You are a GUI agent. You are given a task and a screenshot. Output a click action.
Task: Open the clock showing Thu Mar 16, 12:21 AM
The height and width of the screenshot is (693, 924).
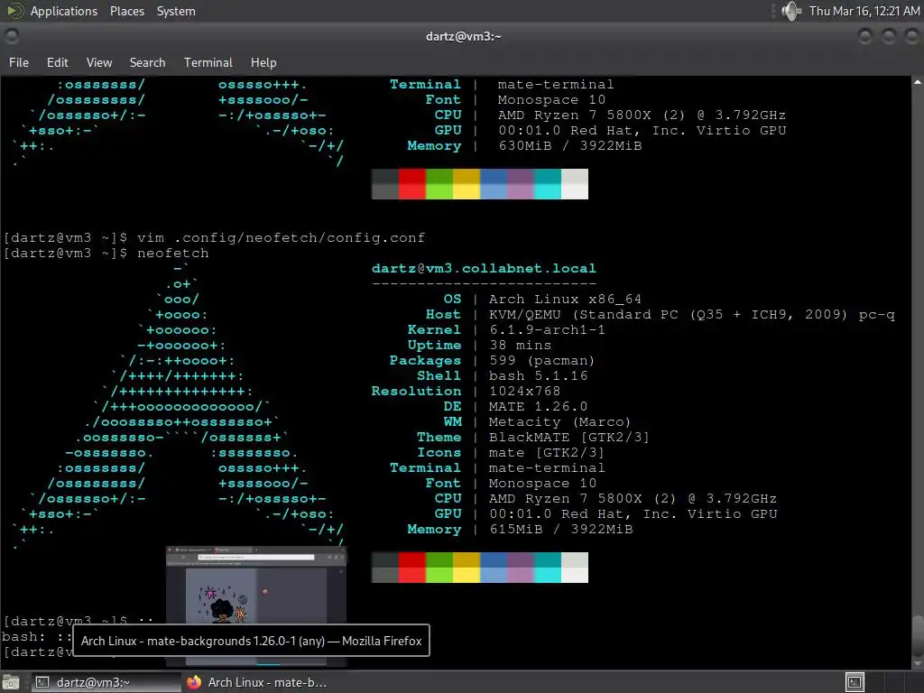[864, 11]
